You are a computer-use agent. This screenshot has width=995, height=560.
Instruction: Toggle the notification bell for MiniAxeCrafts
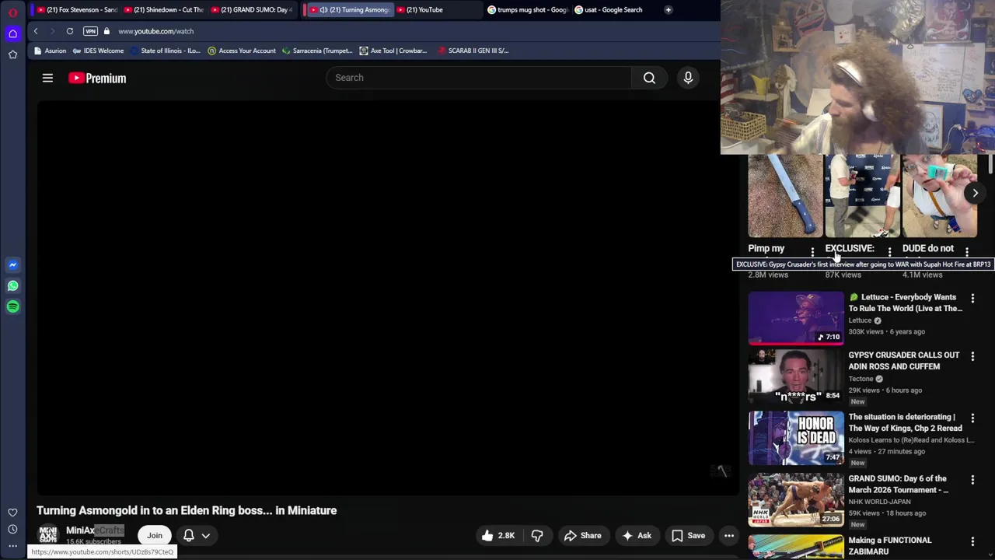coord(189,535)
